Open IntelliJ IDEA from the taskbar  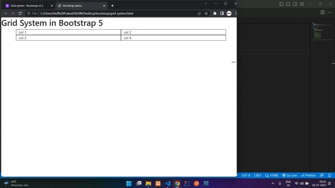(187, 183)
